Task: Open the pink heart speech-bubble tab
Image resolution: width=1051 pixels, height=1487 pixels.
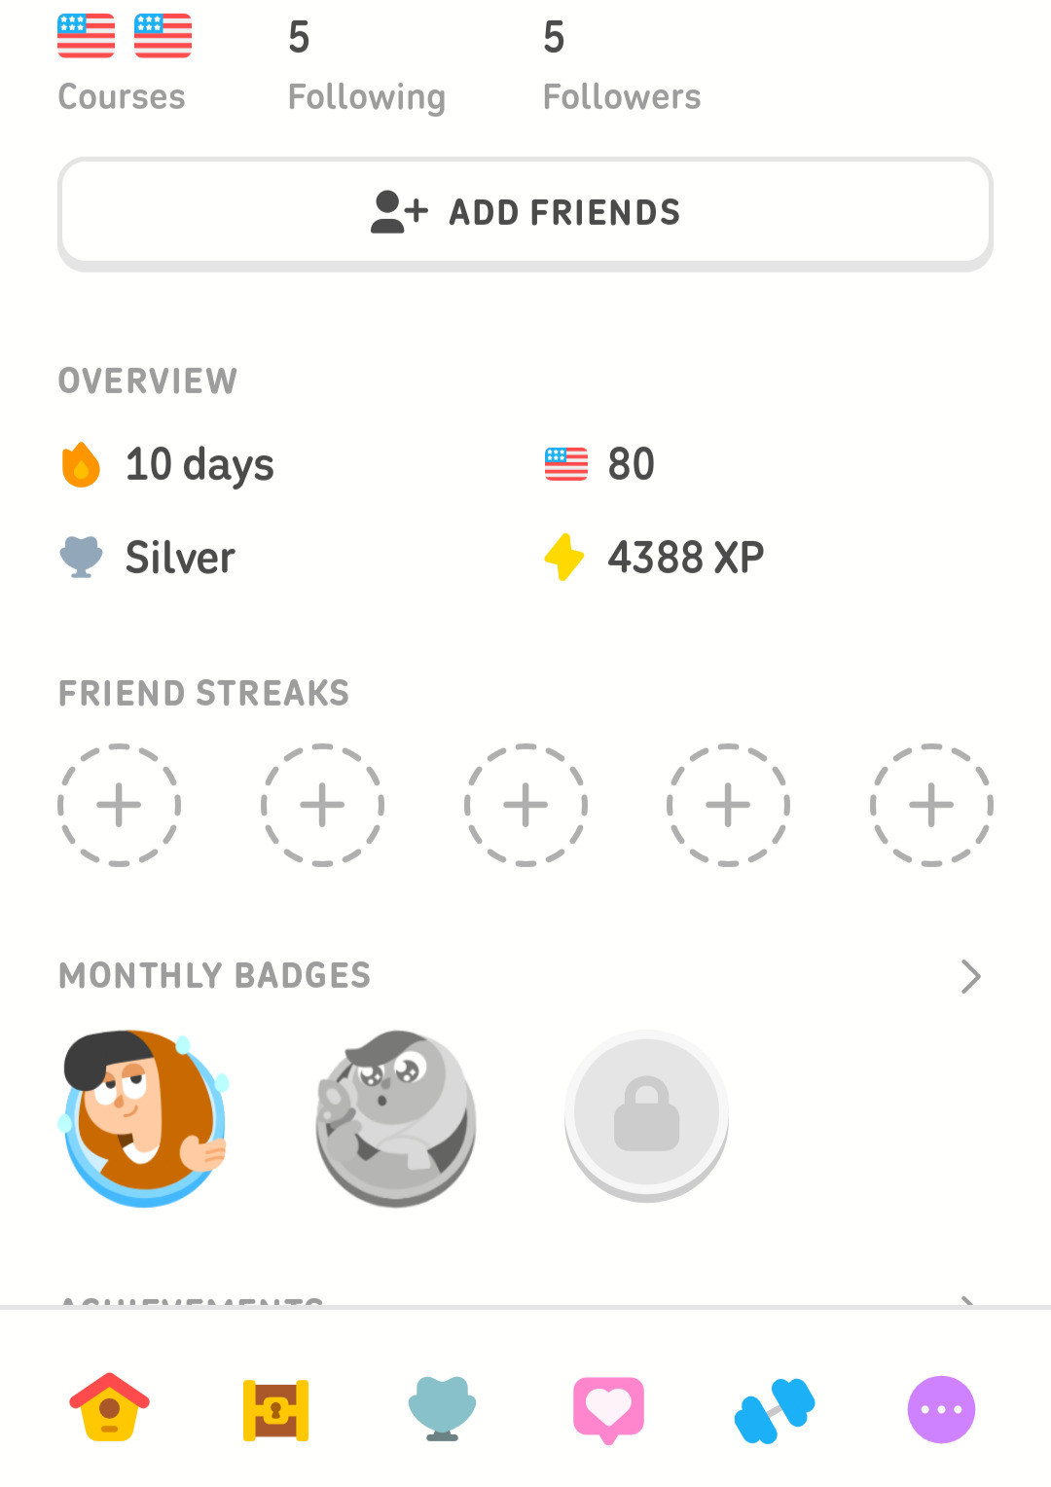Action: [x=608, y=1409]
